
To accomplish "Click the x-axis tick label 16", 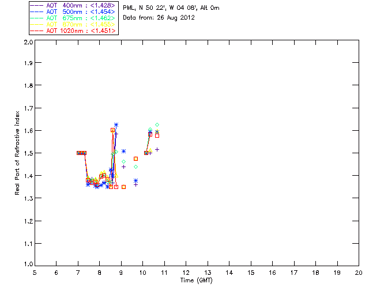I will click(x=273, y=273).
